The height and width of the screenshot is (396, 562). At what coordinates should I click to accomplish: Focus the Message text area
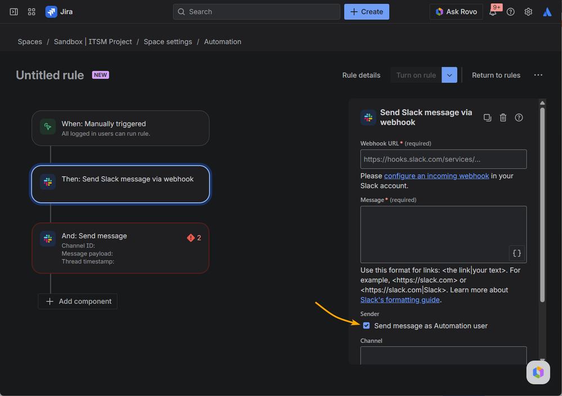443,234
